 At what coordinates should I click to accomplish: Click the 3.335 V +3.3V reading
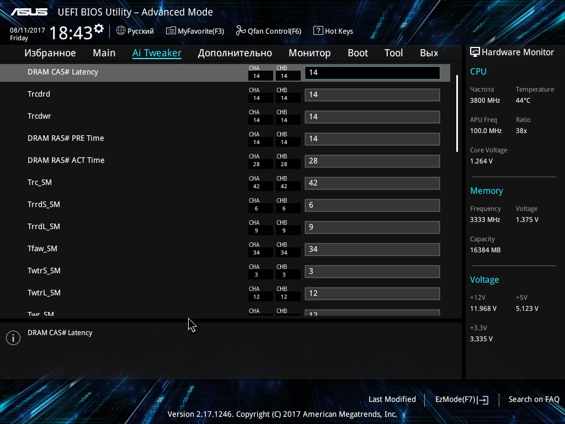(481, 339)
